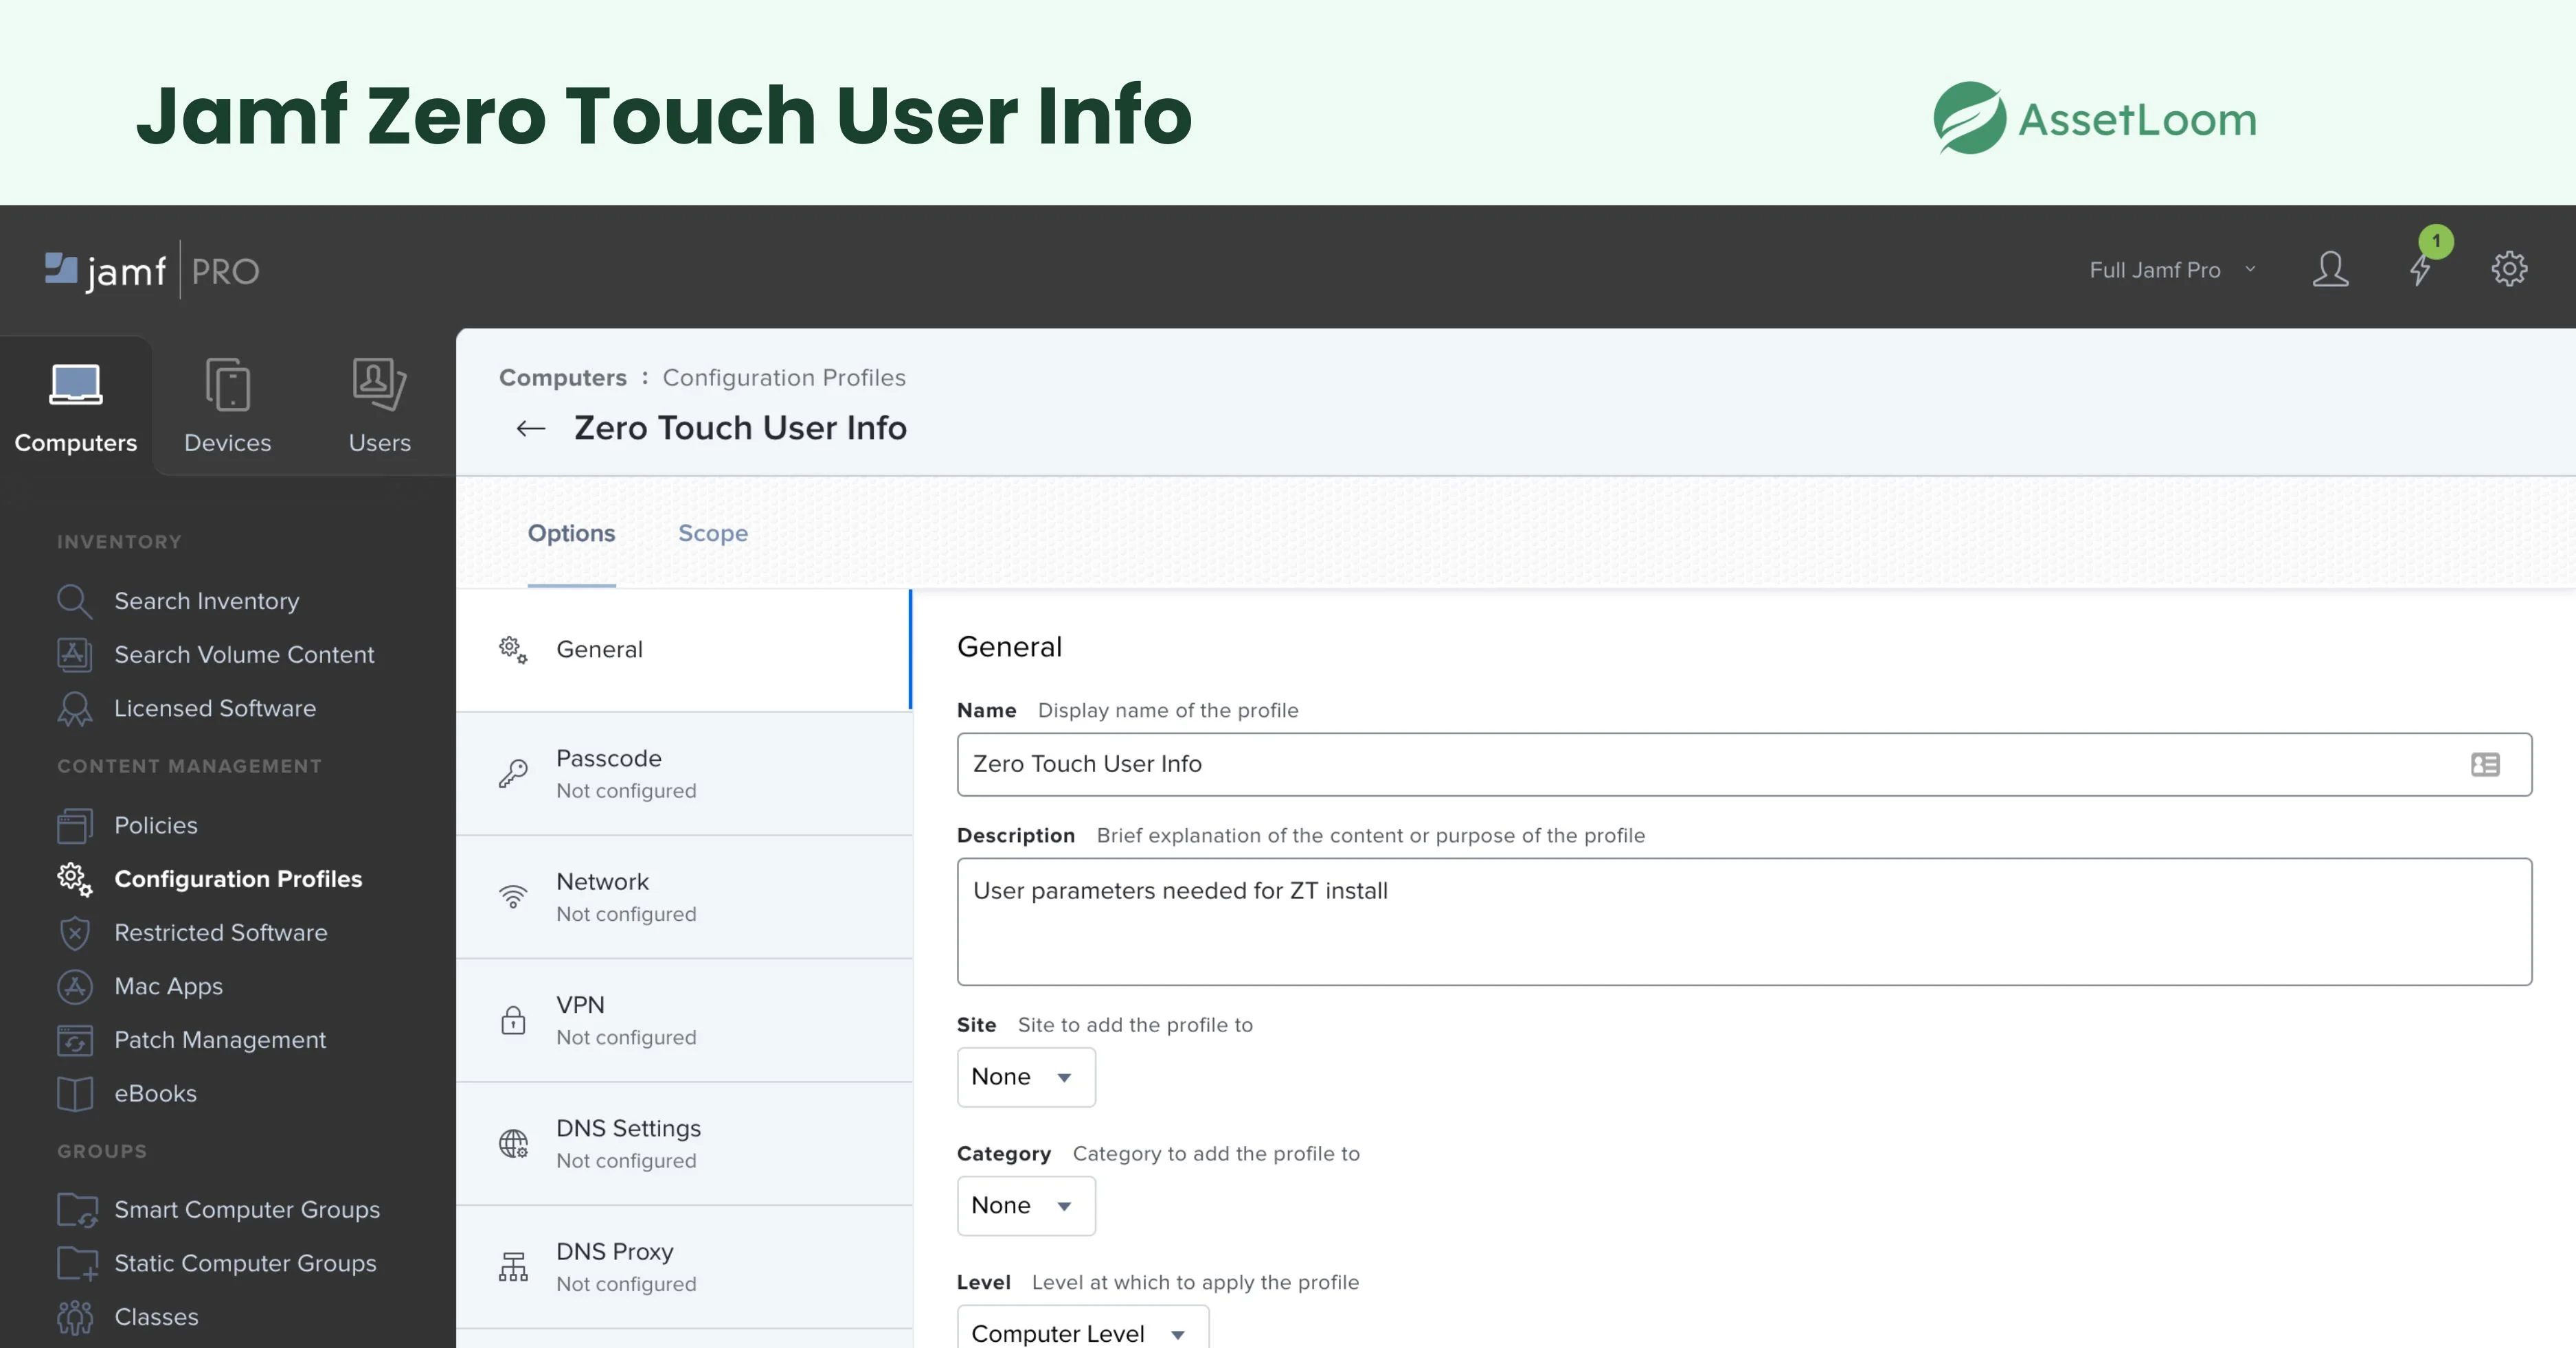Click the Computers breadcrumb link
Viewport: 2576px width, 1348px height.
pyautogui.click(x=562, y=378)
